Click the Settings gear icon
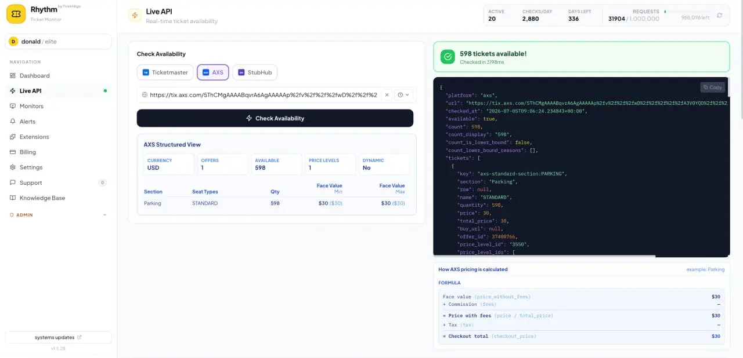743x358 pixels. point(13,167)
